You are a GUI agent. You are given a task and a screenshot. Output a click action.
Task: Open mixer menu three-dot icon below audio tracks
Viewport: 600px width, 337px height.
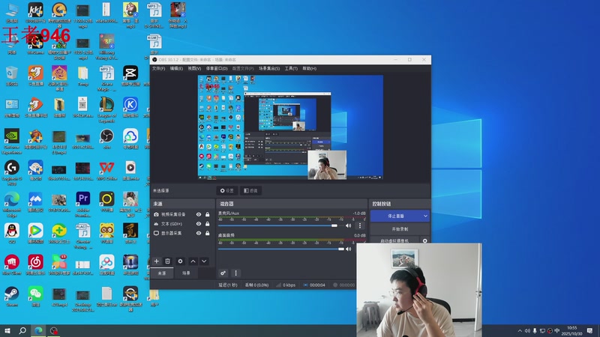(235, 273)
